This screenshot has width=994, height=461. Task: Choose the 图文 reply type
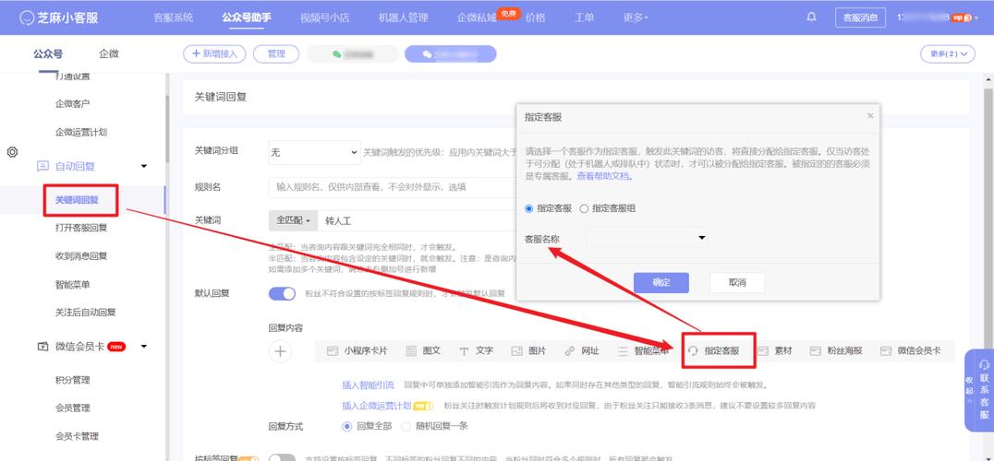pos(423,351)
